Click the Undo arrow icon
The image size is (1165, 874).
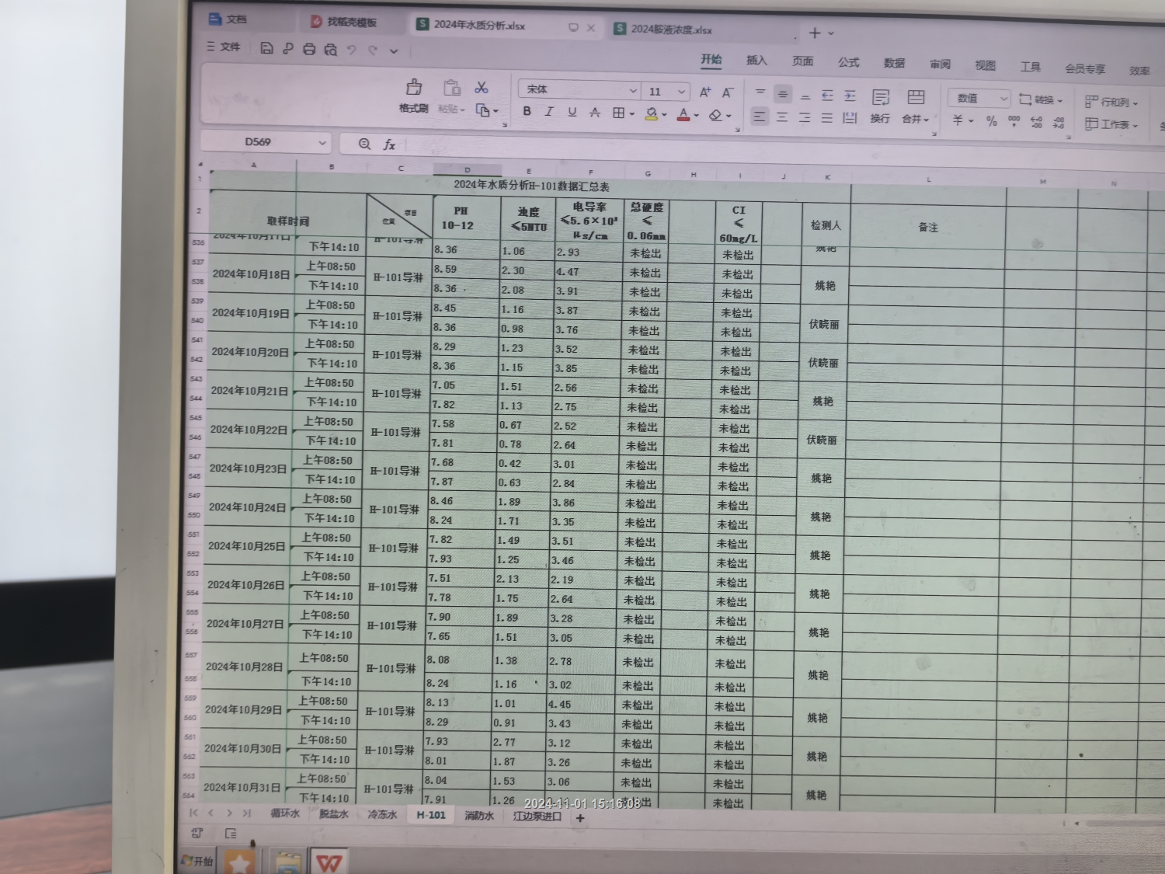pyautogui.click(x=352, y=50)
